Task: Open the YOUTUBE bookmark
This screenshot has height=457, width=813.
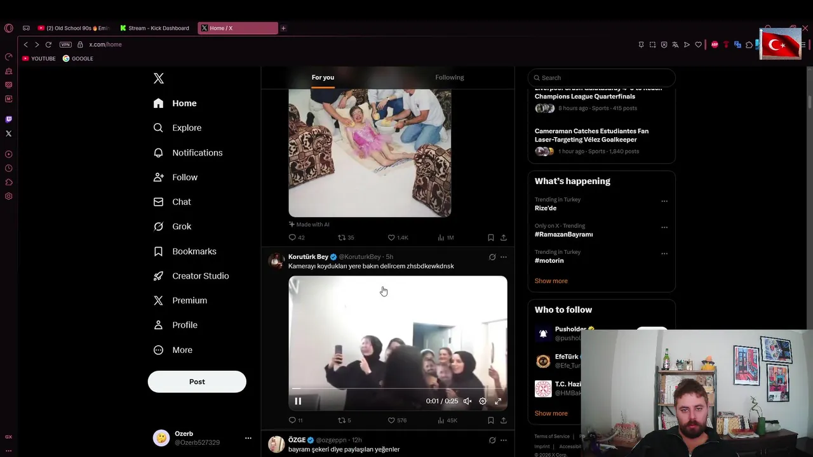Action: click(39, 58)
